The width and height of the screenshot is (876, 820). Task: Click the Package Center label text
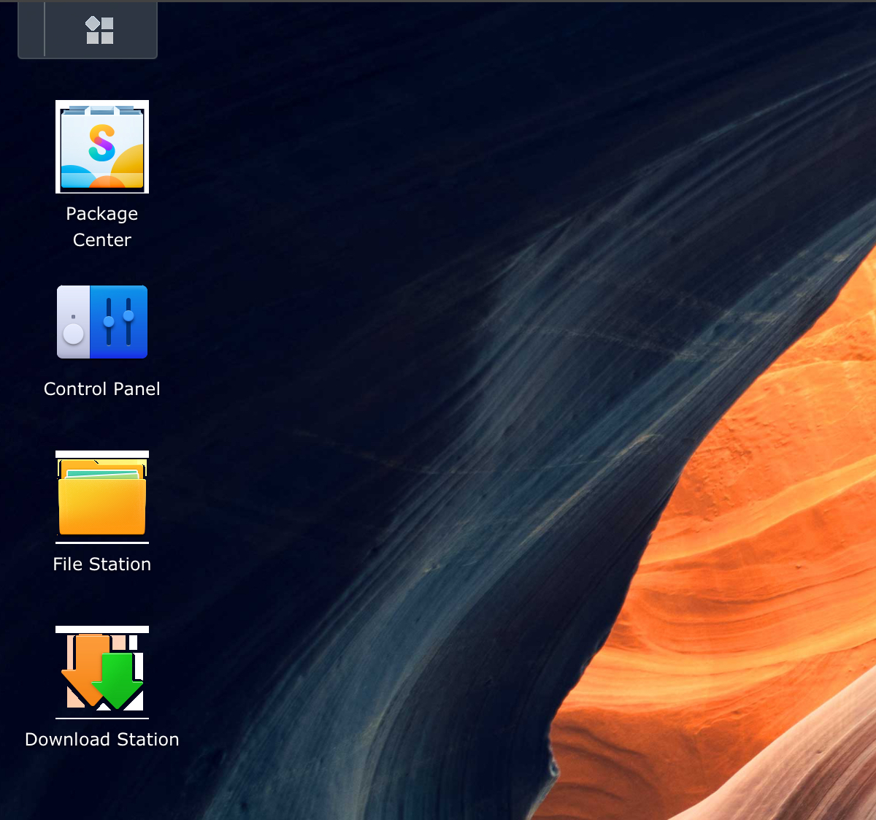(102, 227)
